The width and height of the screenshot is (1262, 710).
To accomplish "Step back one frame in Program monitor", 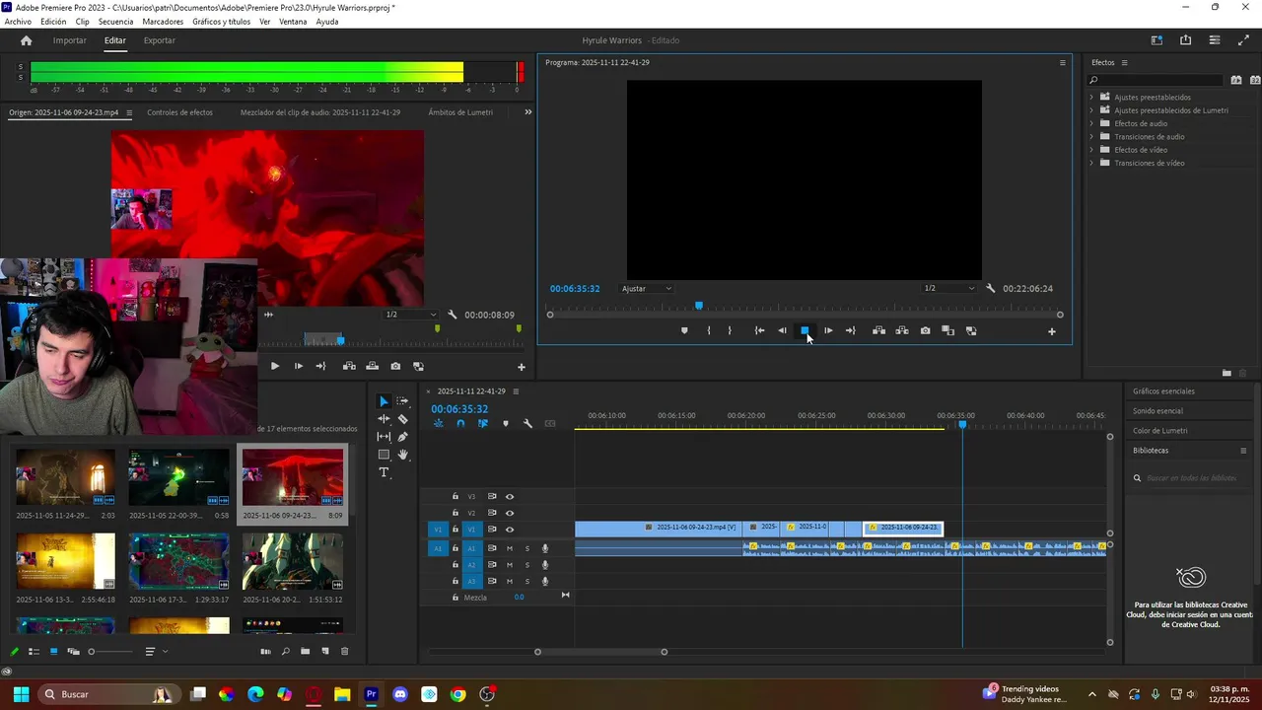I will 782,331.
